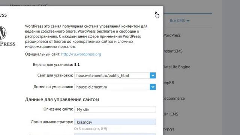Focus the site description field 'My site'

tap(115, 109)
